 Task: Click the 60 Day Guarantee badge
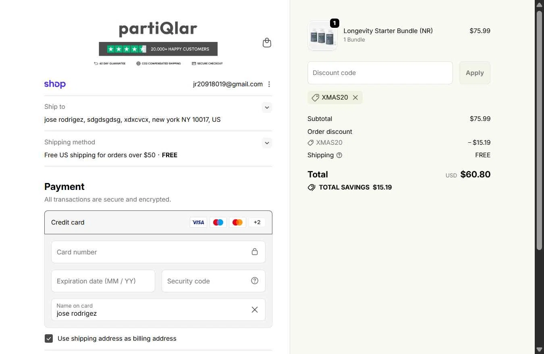click(x=110, y=63)
